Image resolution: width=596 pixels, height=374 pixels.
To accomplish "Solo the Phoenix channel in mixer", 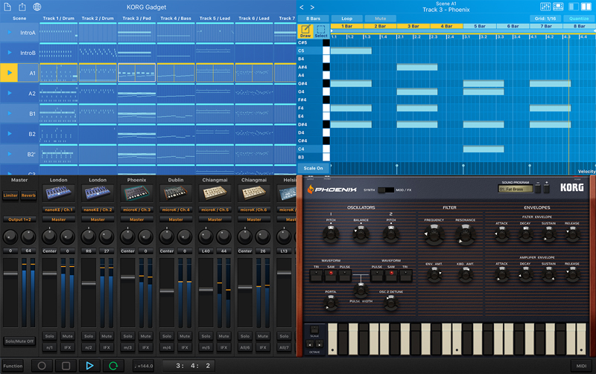I will 127,336.
